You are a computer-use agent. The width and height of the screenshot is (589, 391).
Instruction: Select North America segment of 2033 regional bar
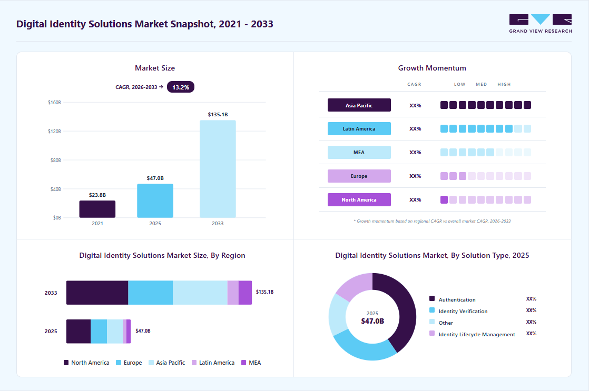pyautogui.click(x=97, y=293)
